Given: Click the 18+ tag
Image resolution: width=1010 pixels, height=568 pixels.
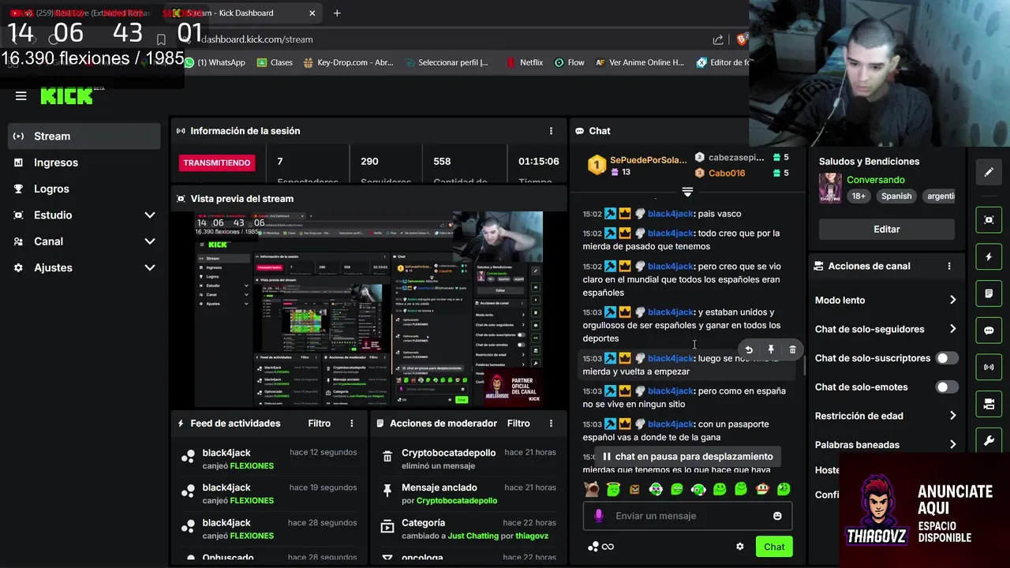Looking at the screenshot, I should click(x=858, y=196).
